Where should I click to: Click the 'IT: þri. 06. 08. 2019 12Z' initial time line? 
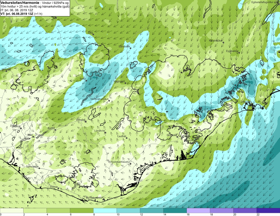(17, 10)
